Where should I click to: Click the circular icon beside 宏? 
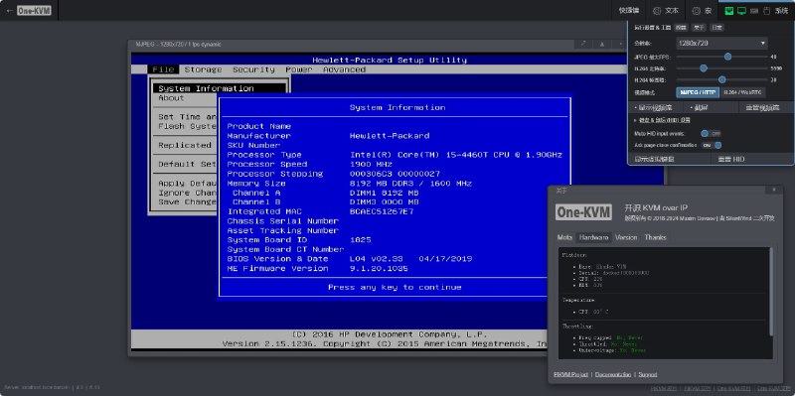tap(697, 11)
